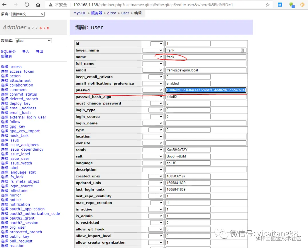Click the rands field XueBH0eT2Y
The image size is (308, 248).
coord(188,150)
